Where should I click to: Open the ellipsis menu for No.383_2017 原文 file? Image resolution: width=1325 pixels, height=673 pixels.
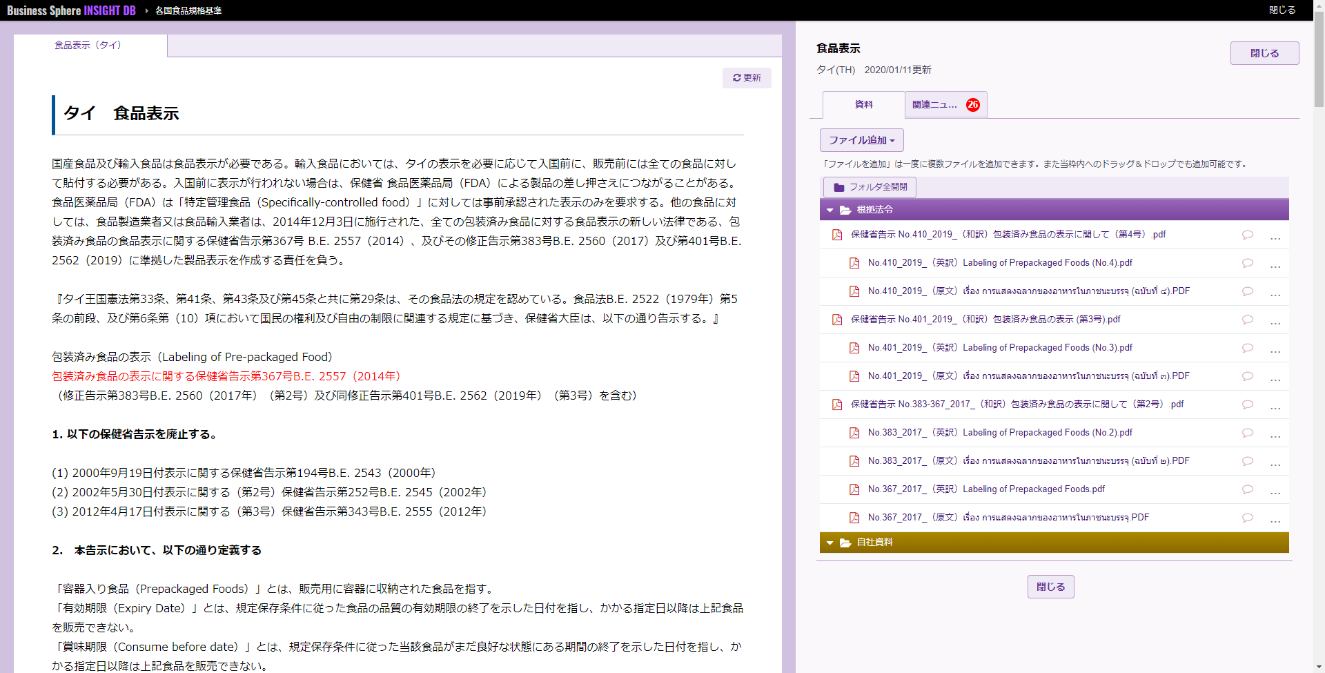(x=1275, y=462)
